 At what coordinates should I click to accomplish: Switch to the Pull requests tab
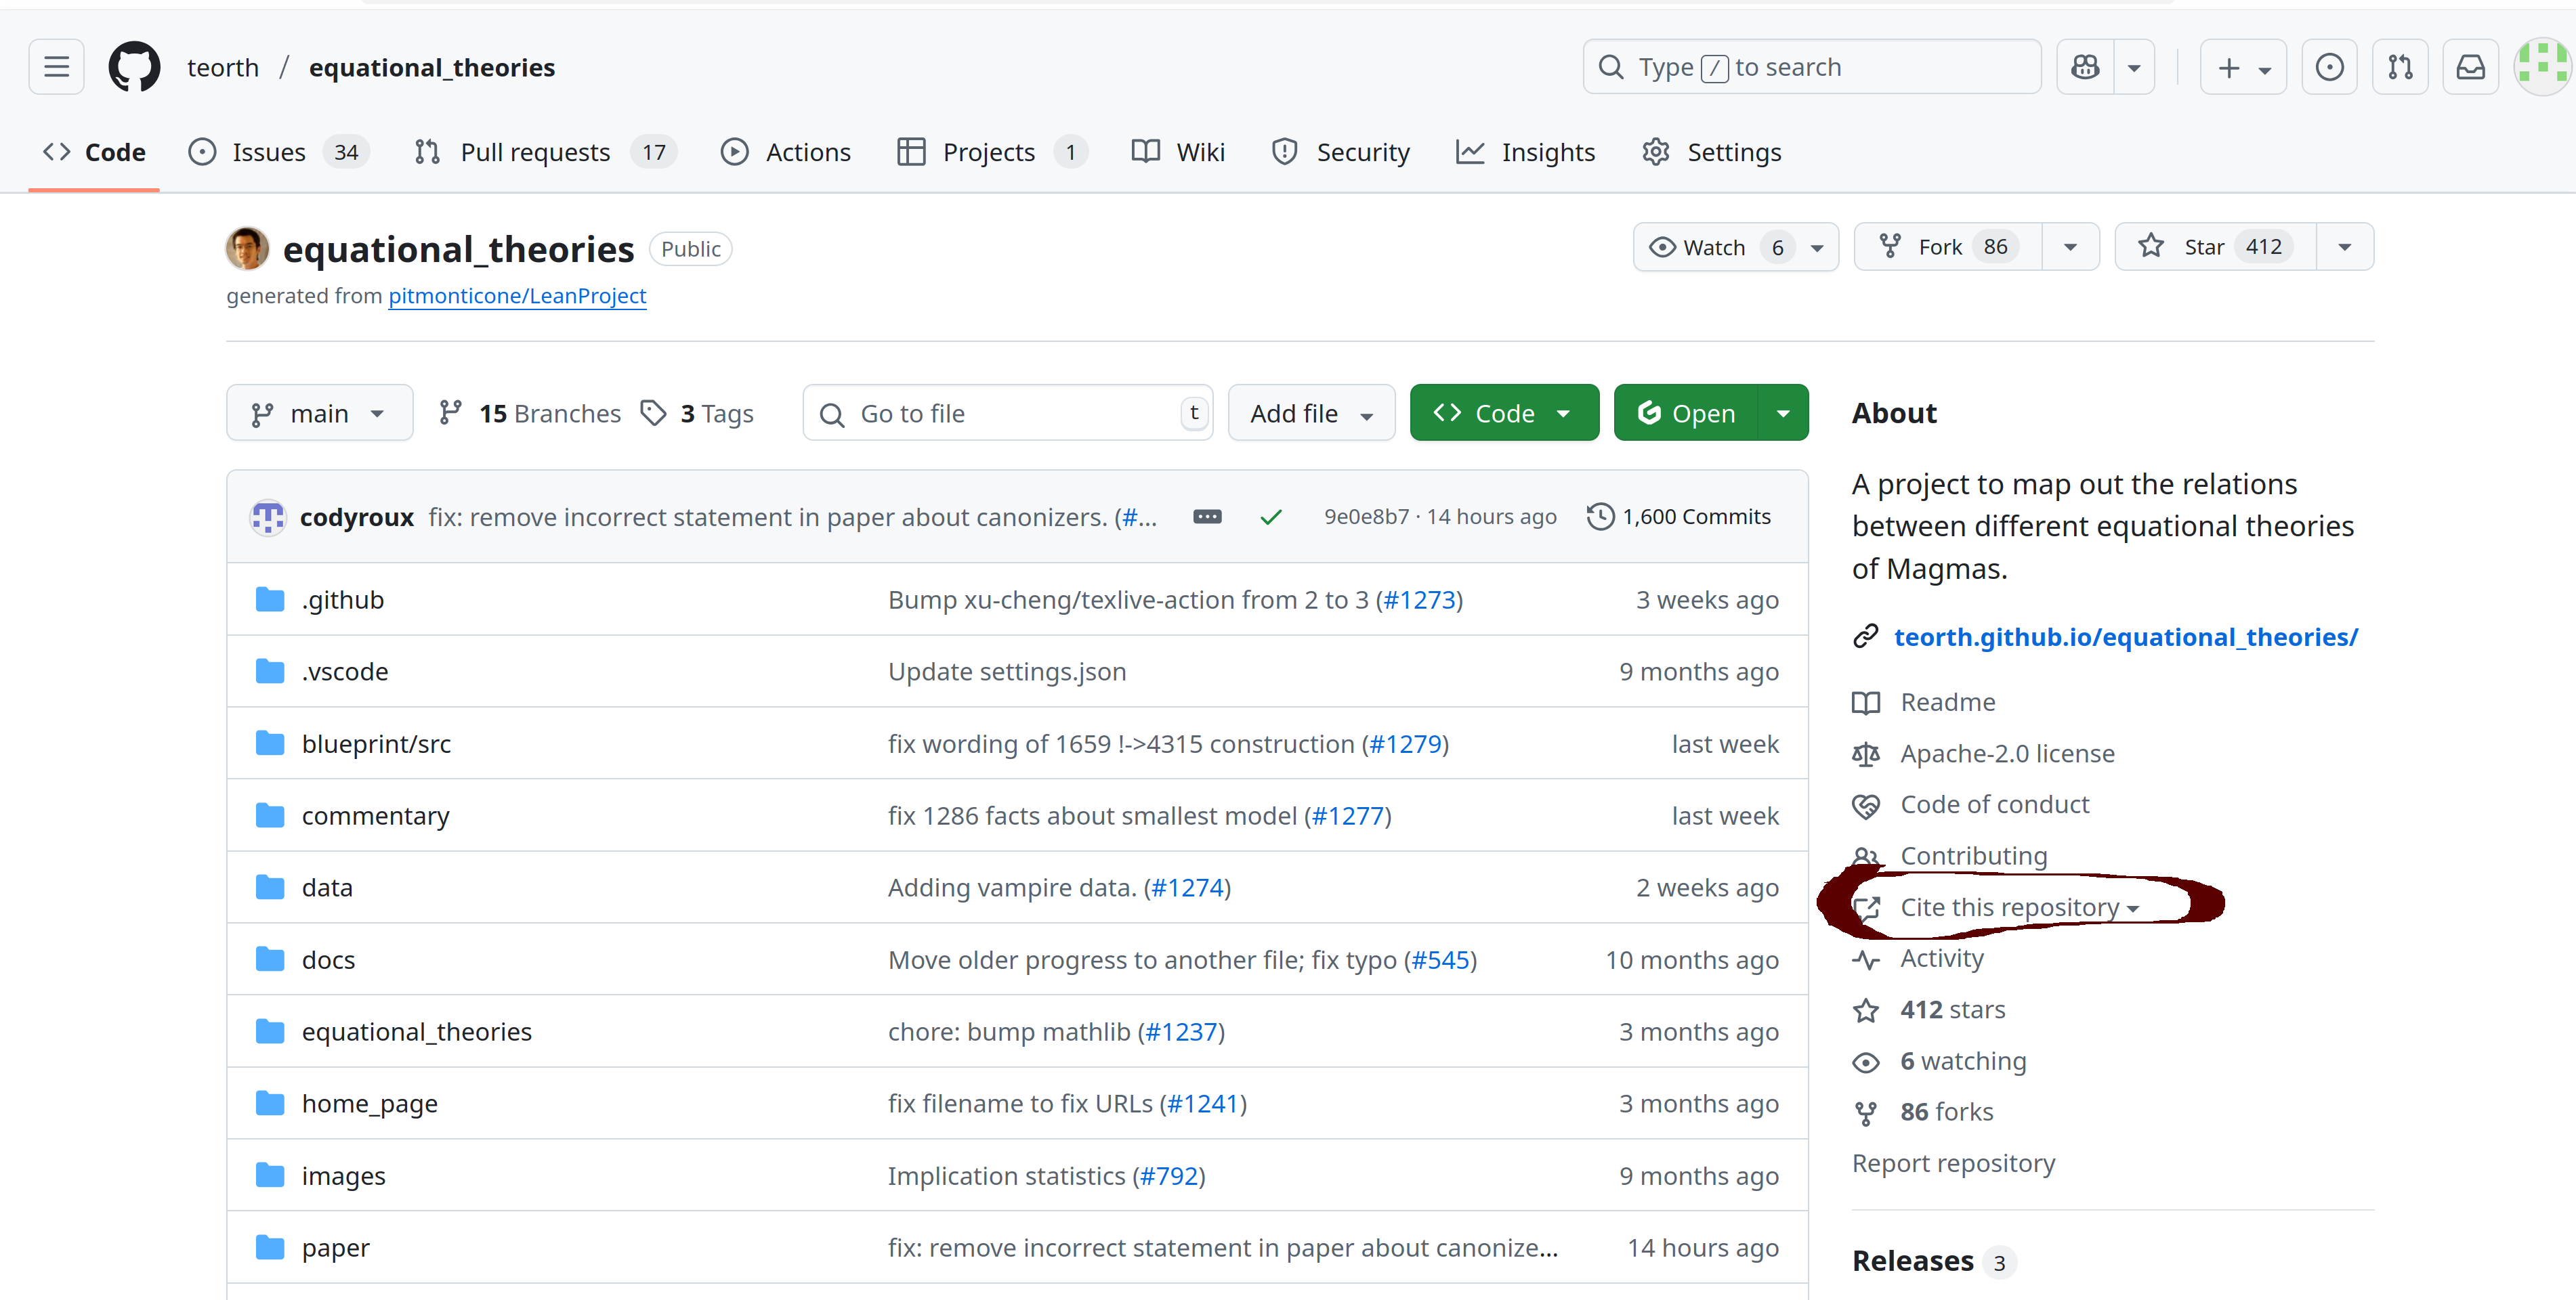535,152
